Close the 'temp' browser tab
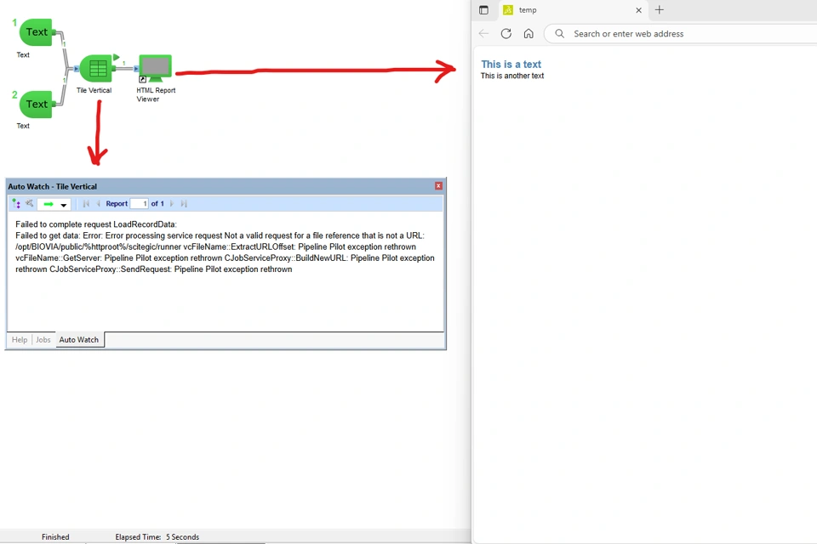This screenshot has width=817, height=544. pos(638,10)
